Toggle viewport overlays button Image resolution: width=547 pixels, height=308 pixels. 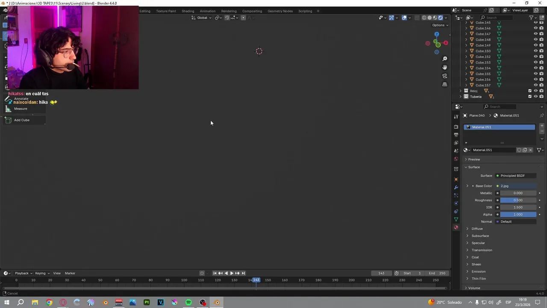point(404,18)
